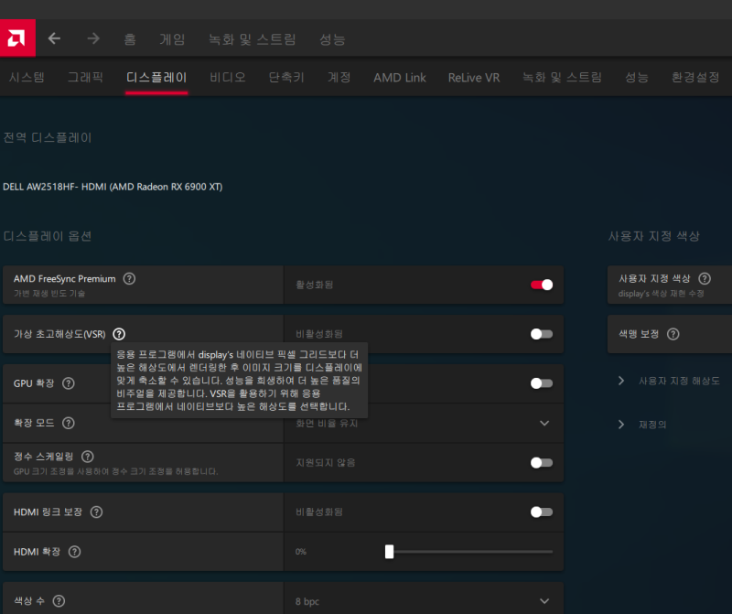
Task: Disable the AMD FreeSync Premium toggle
Action: (543, 285)
